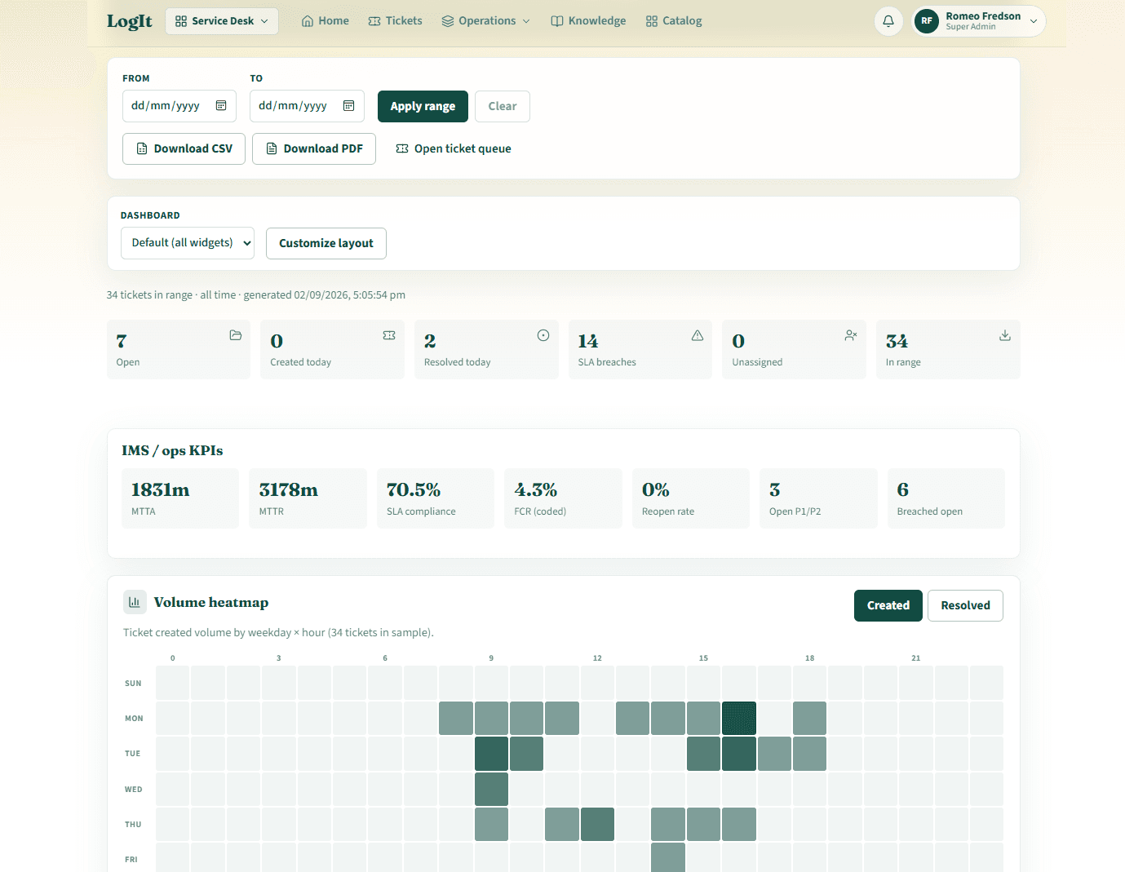Click the TO date input field
Viewport: 1125px width, 872px height.
pyautogui.click(x=307, y=106)
